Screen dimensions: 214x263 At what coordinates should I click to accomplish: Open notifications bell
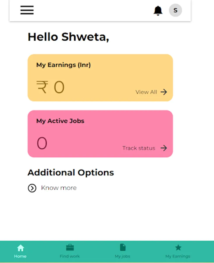tap(158, 11)
